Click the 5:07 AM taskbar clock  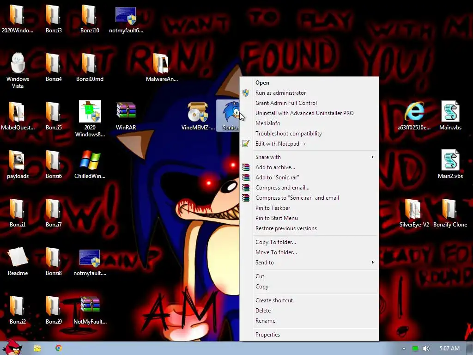449,349
